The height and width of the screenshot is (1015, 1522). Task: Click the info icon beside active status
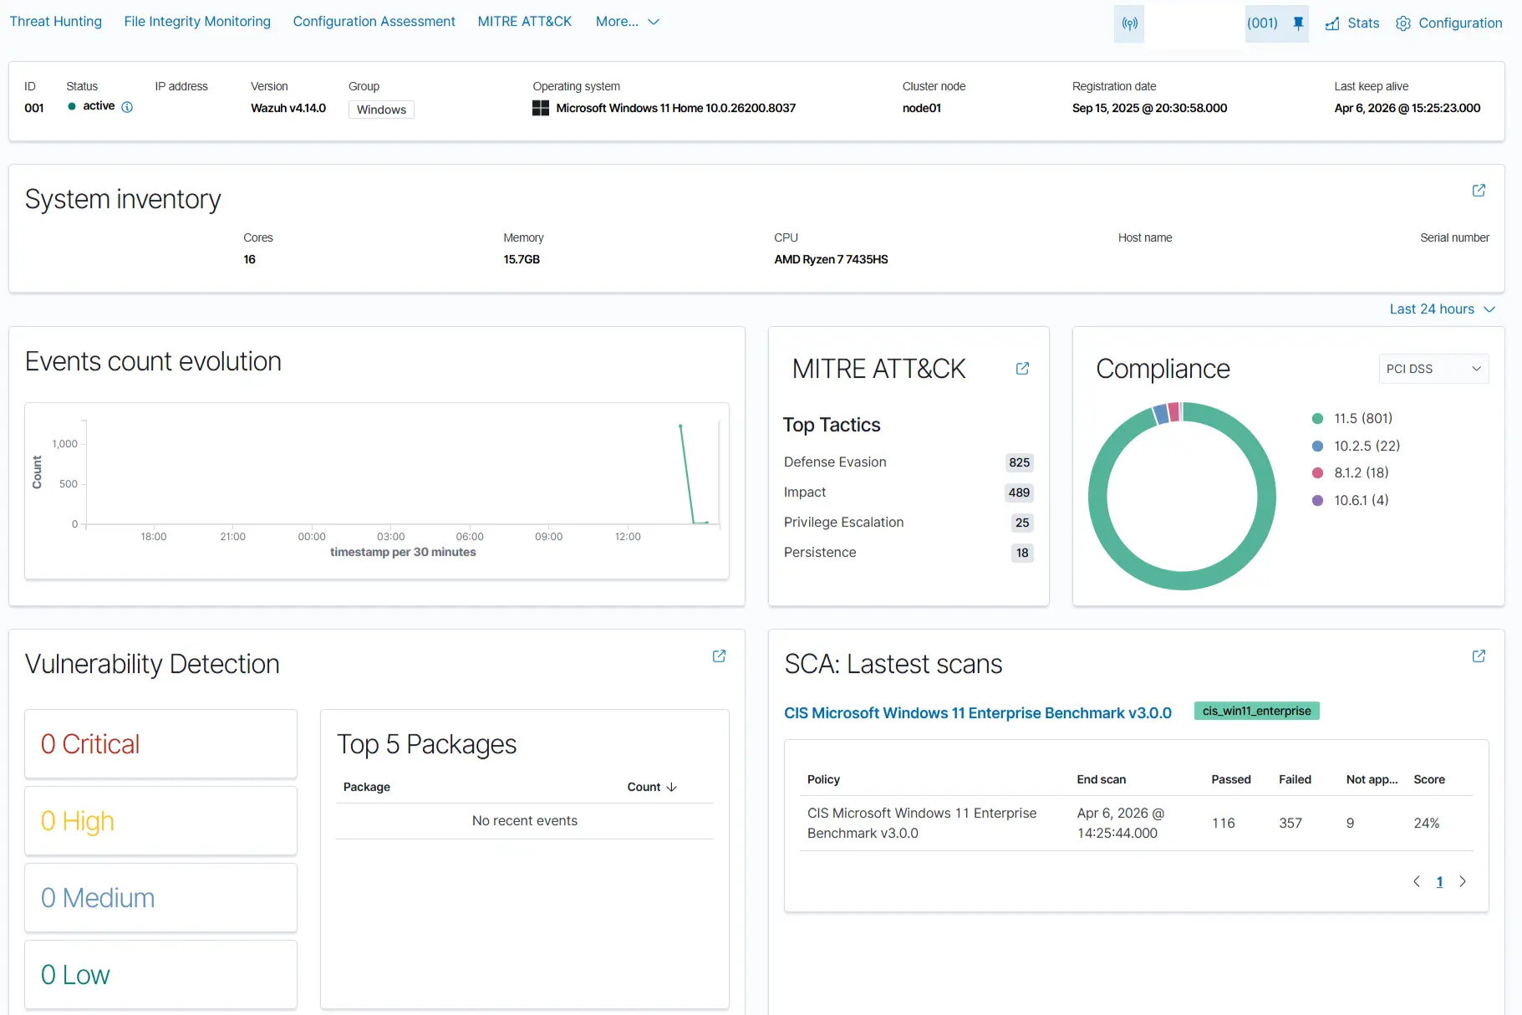(x=127, y=107)
